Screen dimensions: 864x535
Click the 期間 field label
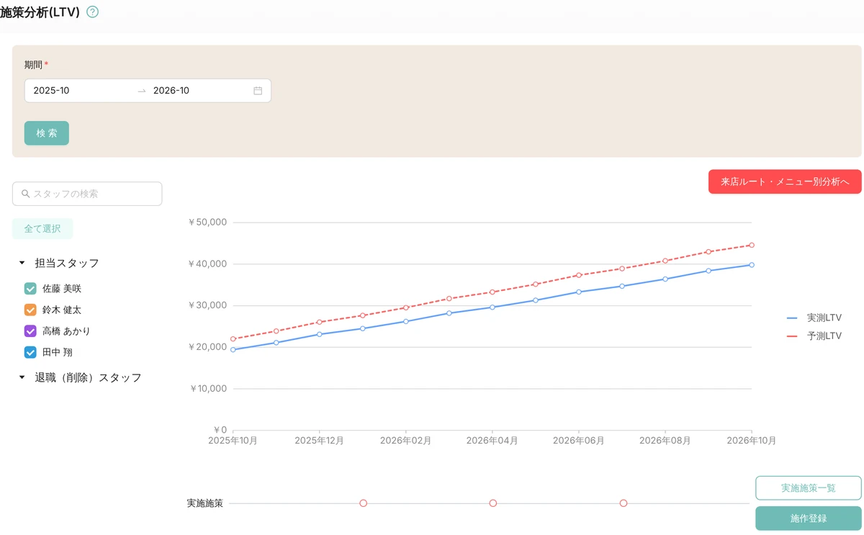(33, 65)
